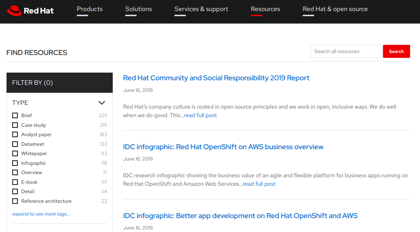Click the Case study count 215
The image size is (420, 232).
point(103,125)
